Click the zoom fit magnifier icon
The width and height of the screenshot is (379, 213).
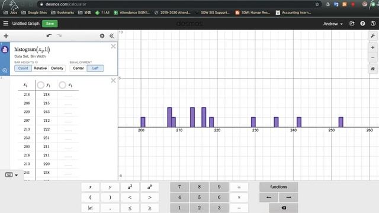[x=5, y=70]
